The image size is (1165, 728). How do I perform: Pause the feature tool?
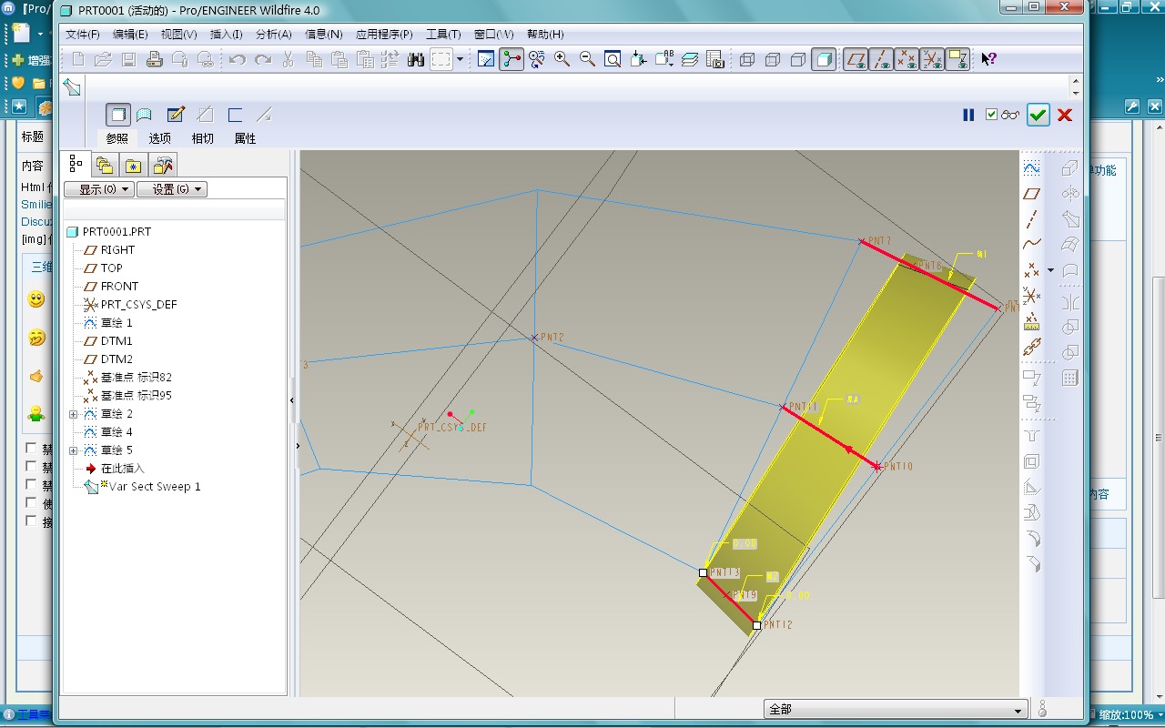(x=968, y=115)
